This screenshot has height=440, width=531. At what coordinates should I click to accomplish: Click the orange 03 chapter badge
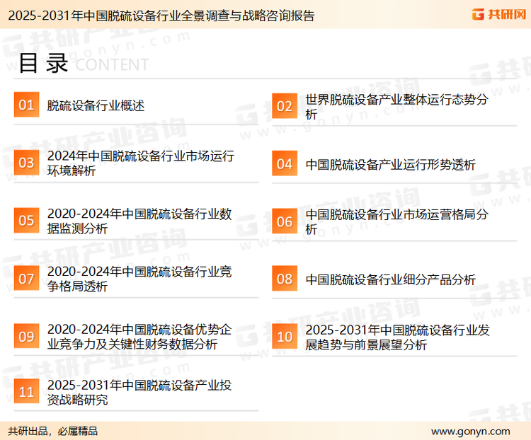(26, 163)
